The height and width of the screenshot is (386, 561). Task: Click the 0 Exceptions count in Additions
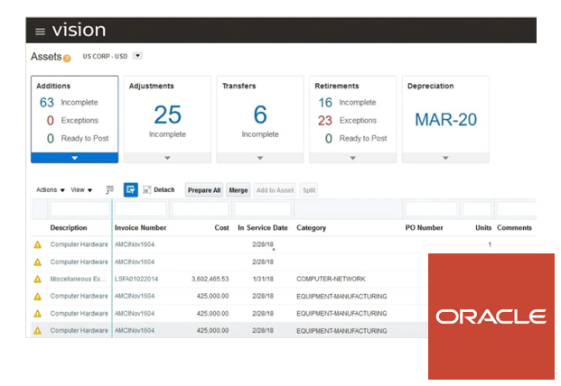(51, 120)
